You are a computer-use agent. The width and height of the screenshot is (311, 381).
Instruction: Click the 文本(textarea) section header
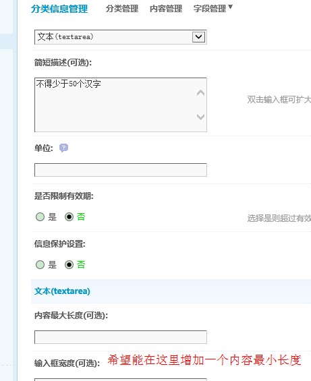coord(62,291)
